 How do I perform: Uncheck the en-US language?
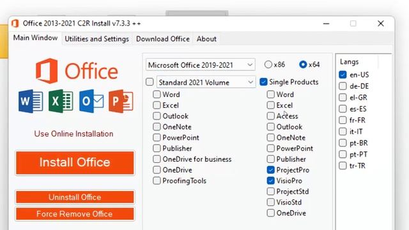pos(353,75)
